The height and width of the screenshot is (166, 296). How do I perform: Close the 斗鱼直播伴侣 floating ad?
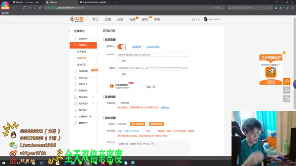point(284,53)
